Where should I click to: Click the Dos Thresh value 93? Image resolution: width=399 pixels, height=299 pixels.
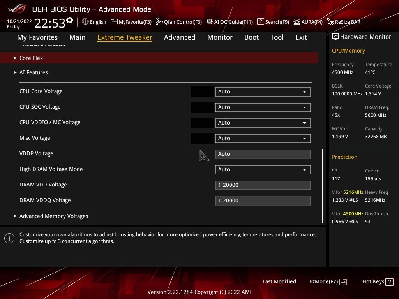pos(368,222)
